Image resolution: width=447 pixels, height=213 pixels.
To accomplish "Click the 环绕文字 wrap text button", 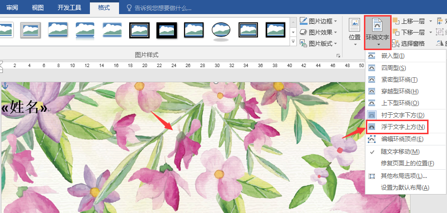I will click(x=378, y=32).
